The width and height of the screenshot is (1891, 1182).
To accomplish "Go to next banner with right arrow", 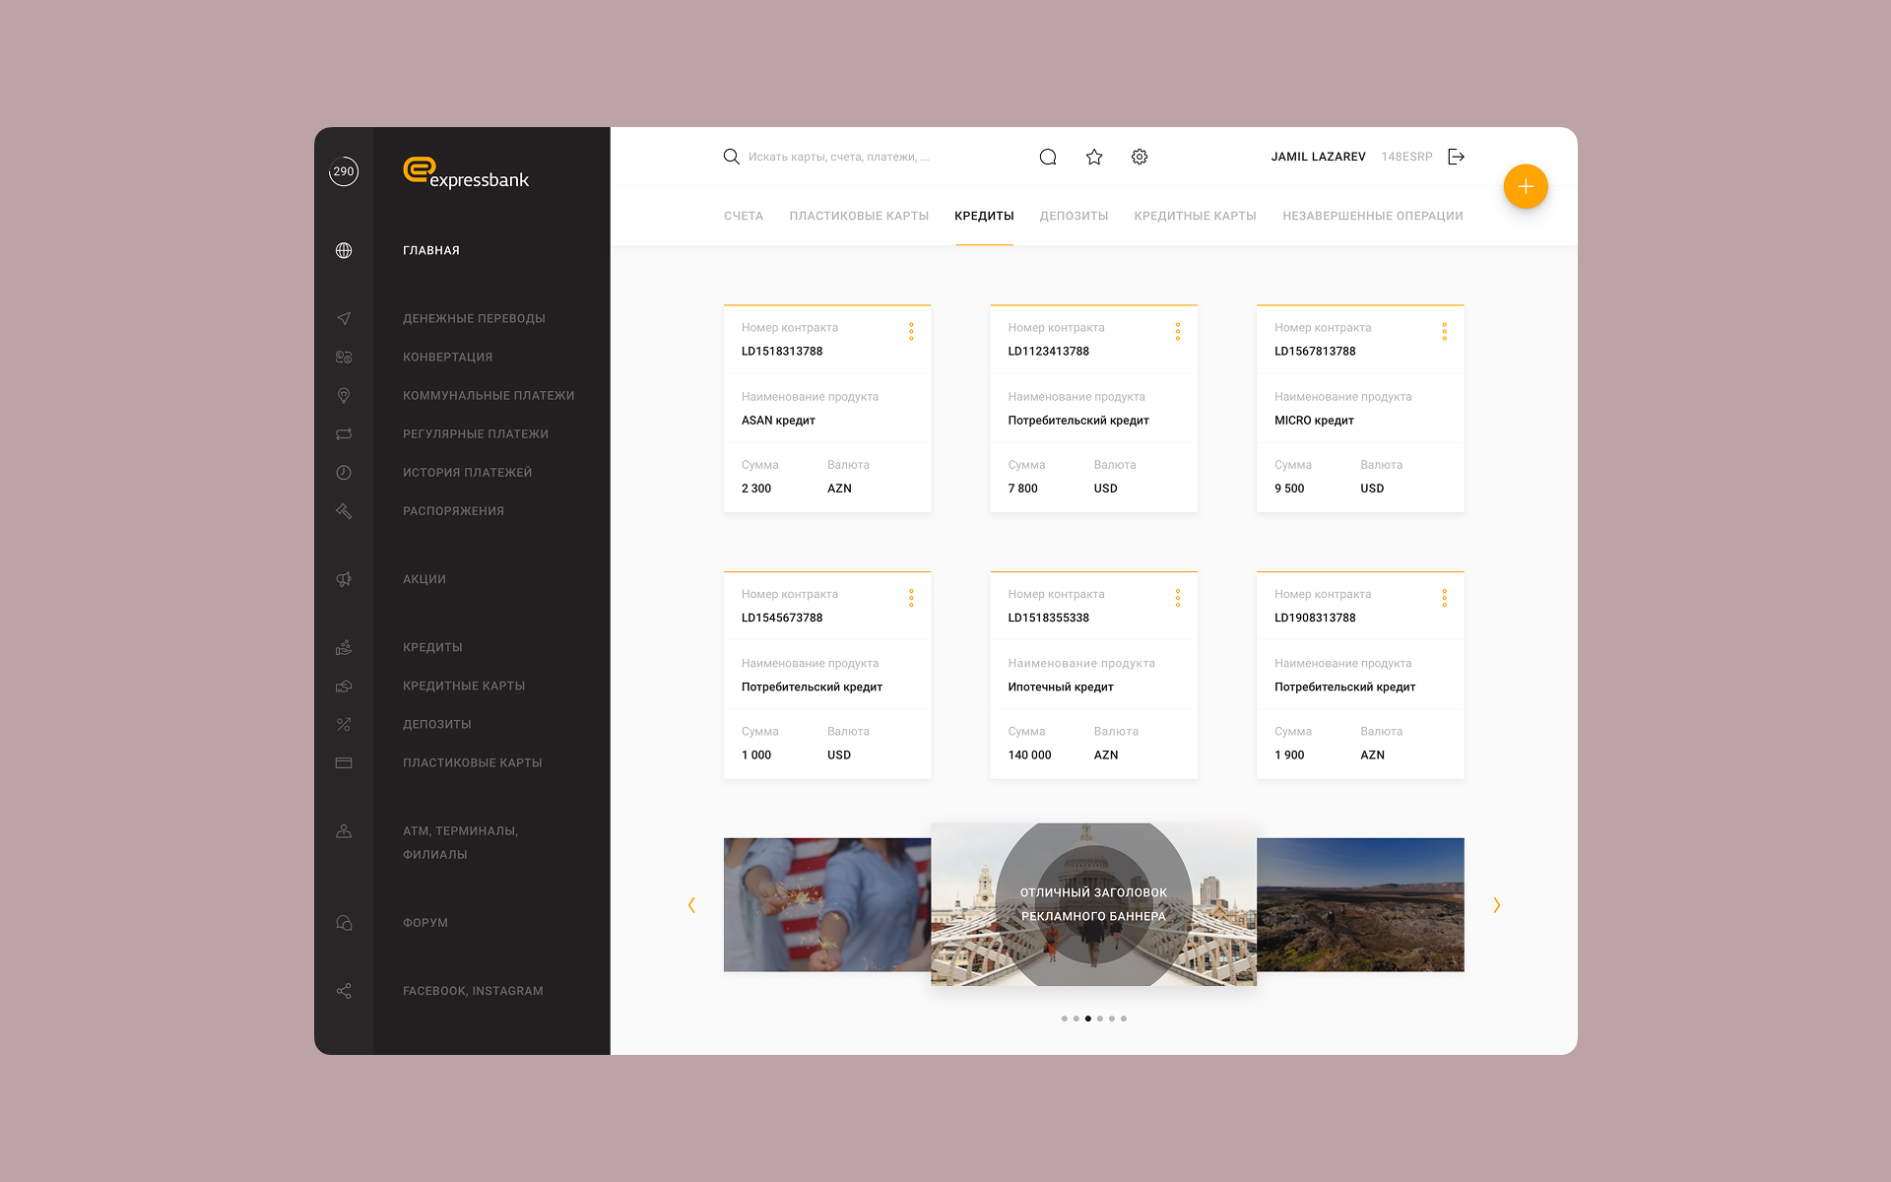I will point(1497,905).
